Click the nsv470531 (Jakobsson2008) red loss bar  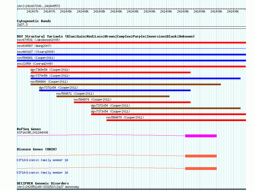pyautogui.click(x=131, y=43)
